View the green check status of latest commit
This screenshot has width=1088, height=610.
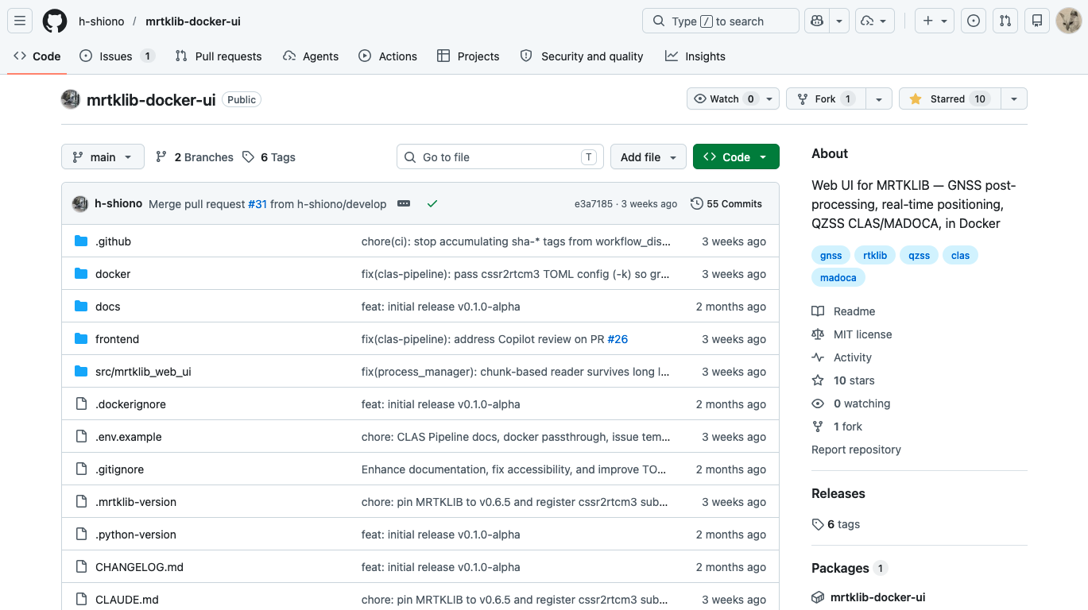coord(432,203)
